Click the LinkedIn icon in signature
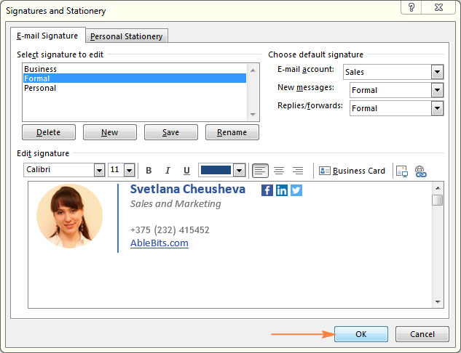The height and width of the screenshot is (353, 461). (282, 190)
